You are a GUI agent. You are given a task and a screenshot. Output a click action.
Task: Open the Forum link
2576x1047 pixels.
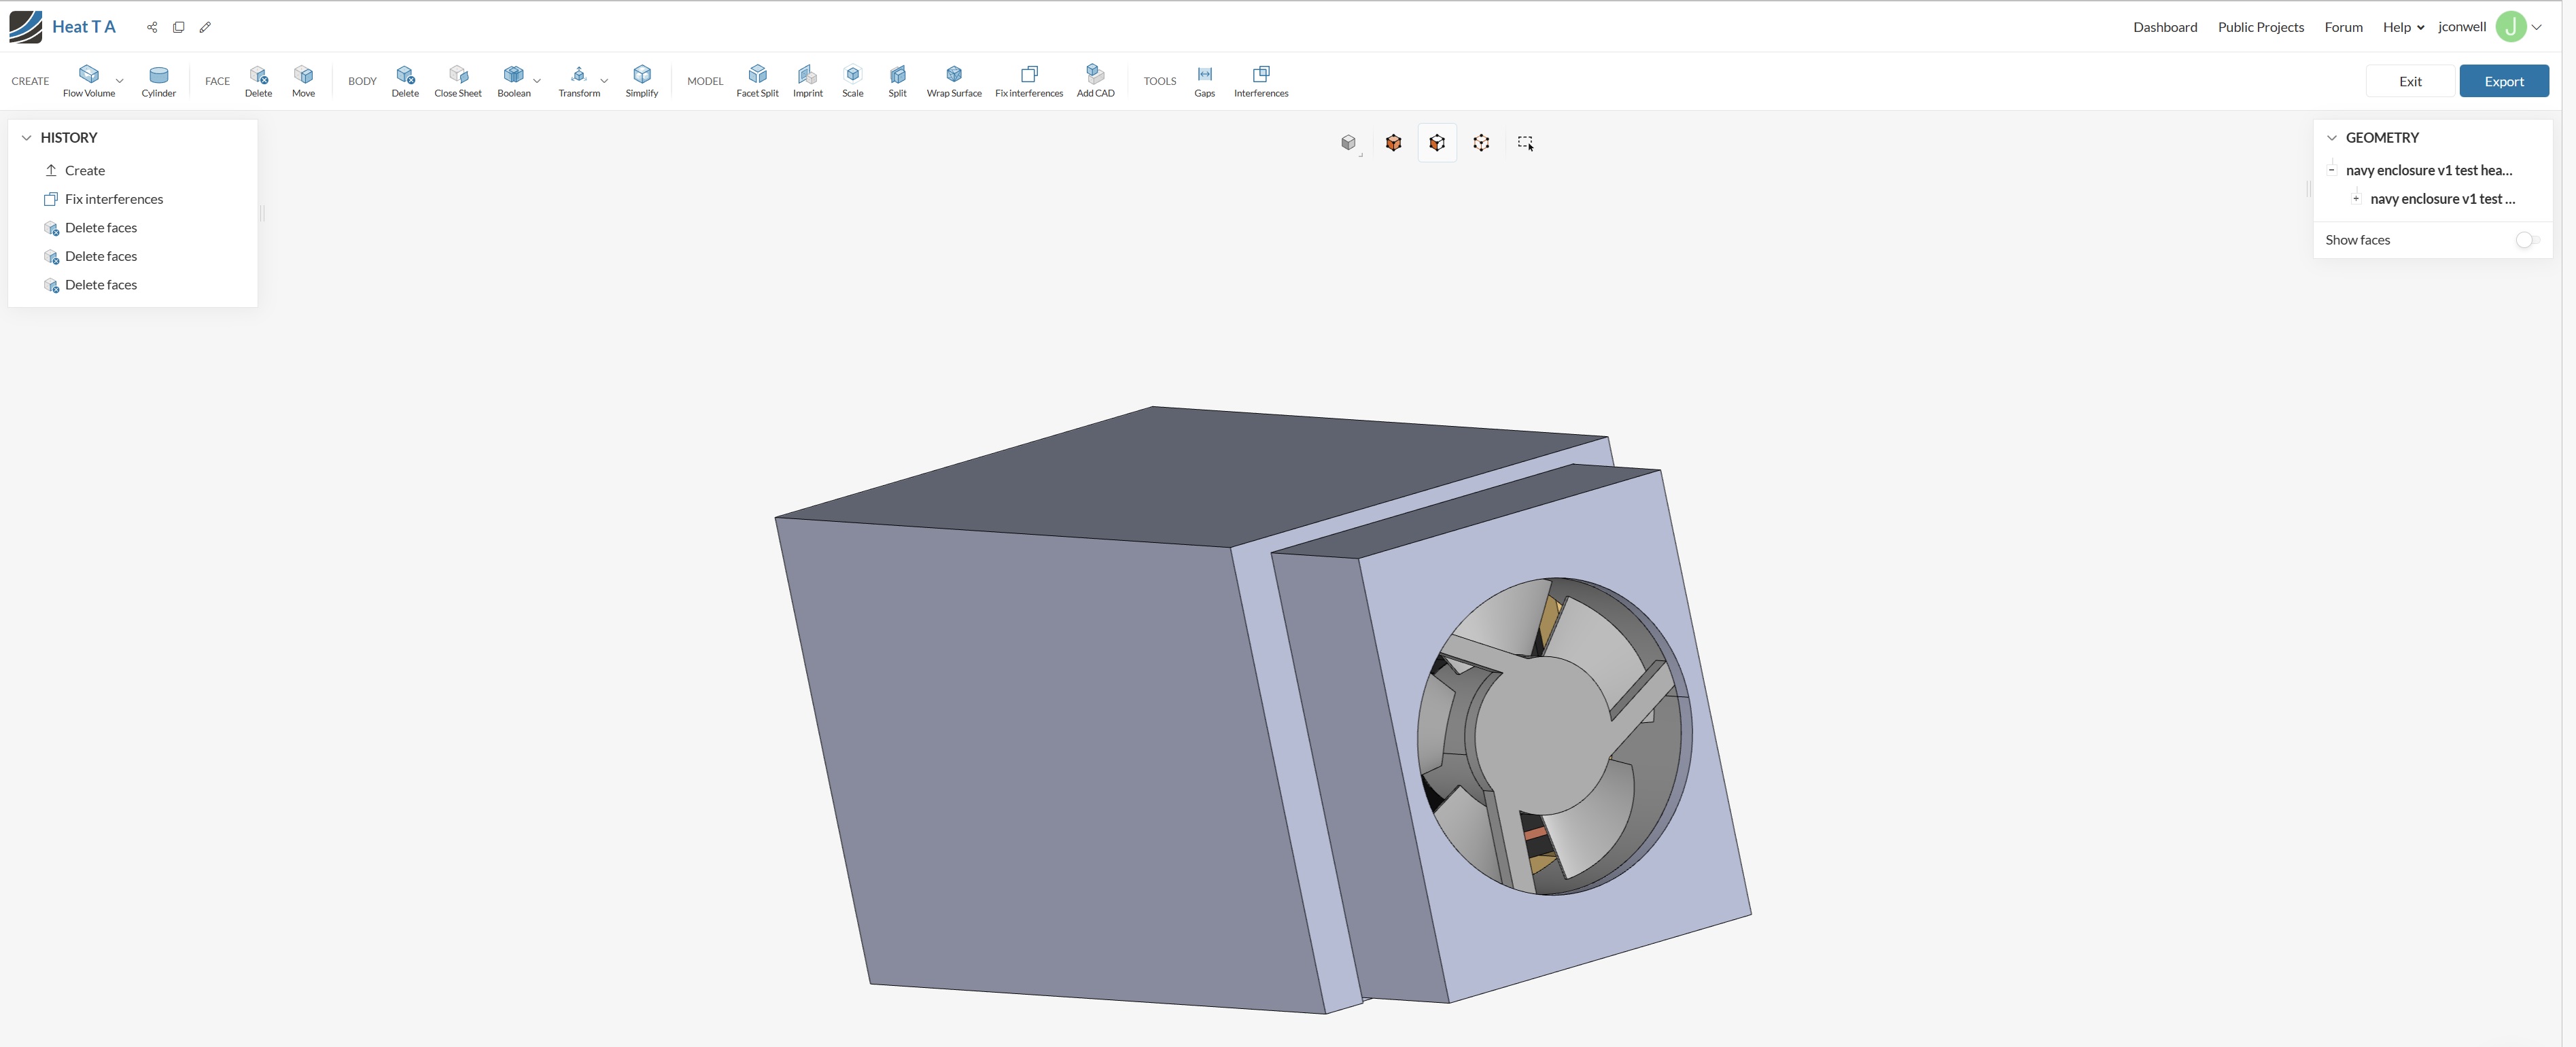[x=2343, y=27]
